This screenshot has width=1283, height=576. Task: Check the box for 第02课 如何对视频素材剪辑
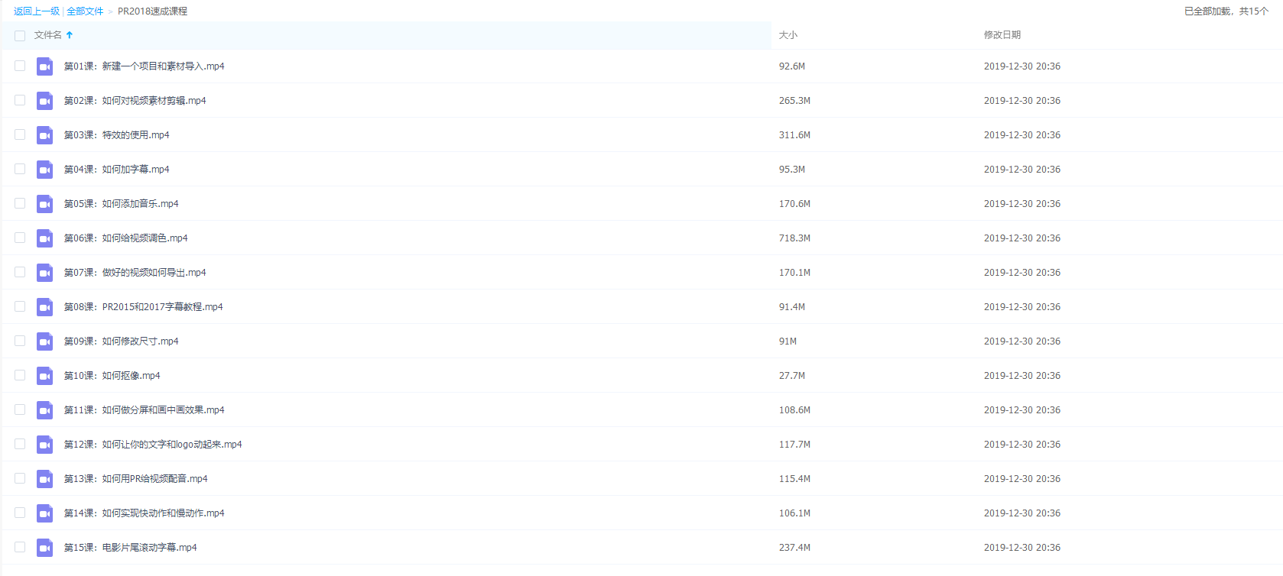[20, 101]
